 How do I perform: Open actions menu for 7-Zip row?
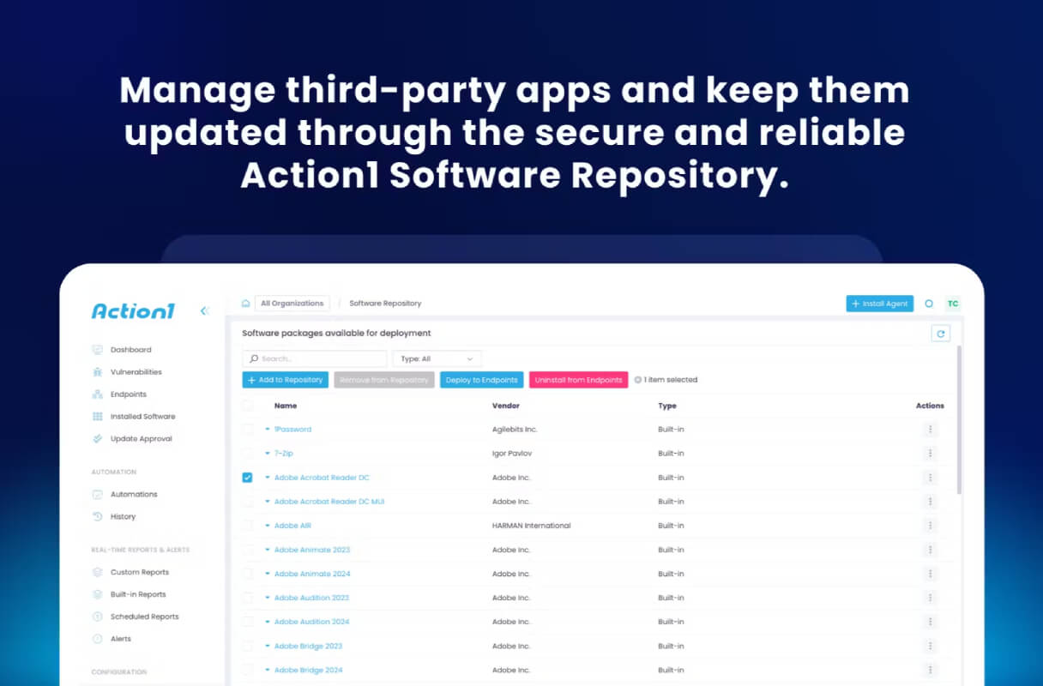coord(930,454)
